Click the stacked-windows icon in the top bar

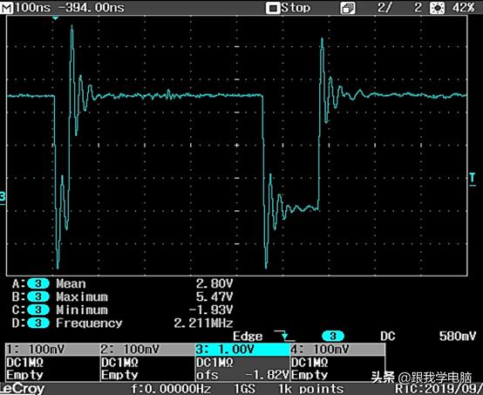click(348, 8)
